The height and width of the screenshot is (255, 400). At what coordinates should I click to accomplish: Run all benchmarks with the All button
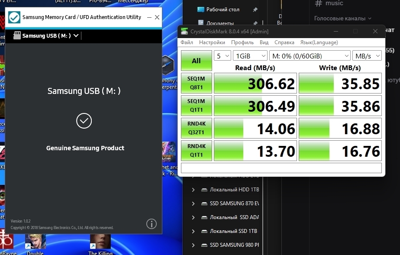196,61
